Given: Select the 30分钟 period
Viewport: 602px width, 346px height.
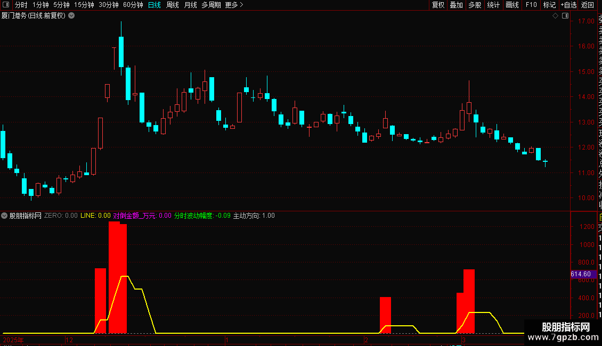Looking at the screenshot, I should 109,5.
